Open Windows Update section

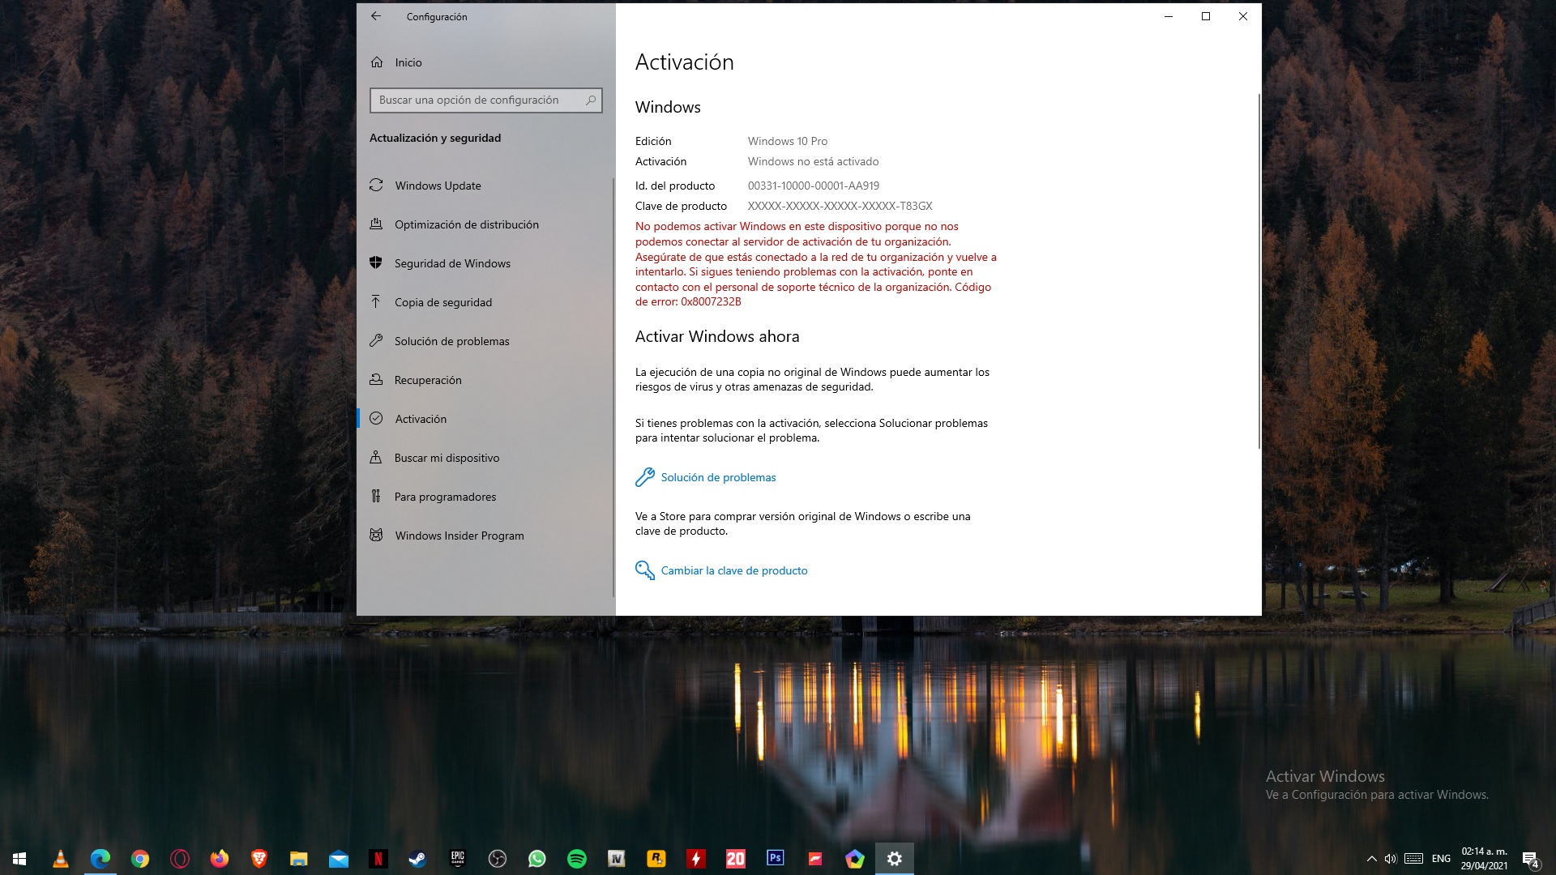pyautogui.click(x=486, y=186)
